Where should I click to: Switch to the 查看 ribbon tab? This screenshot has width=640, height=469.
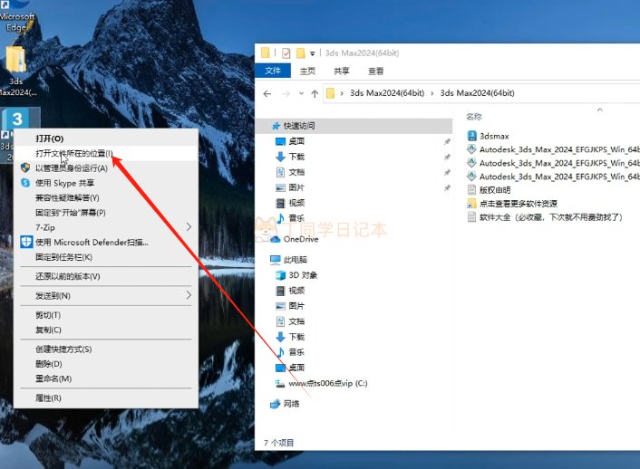point(375,71)
